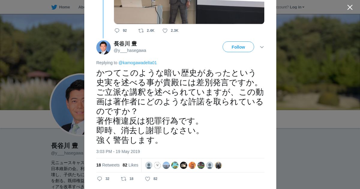Image resolution: width=360 pixels, height=189 pixels.
Task: Like the tweet via heart showing 82
Action: coord(148,179)
